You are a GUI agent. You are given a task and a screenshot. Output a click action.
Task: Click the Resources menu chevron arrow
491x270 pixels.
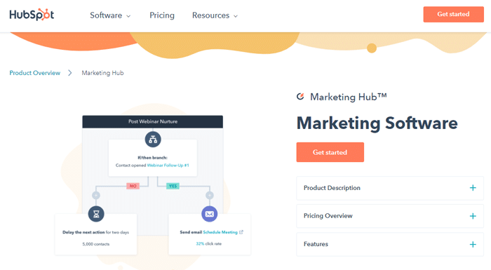tap(236, 16)
